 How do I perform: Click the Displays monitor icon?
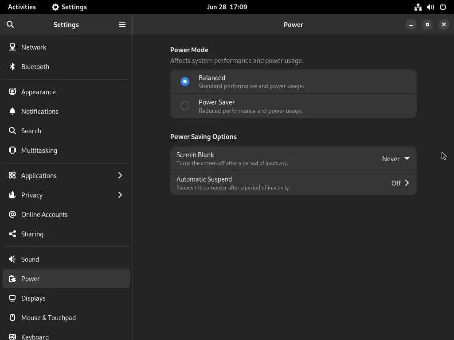pos(12,298)
